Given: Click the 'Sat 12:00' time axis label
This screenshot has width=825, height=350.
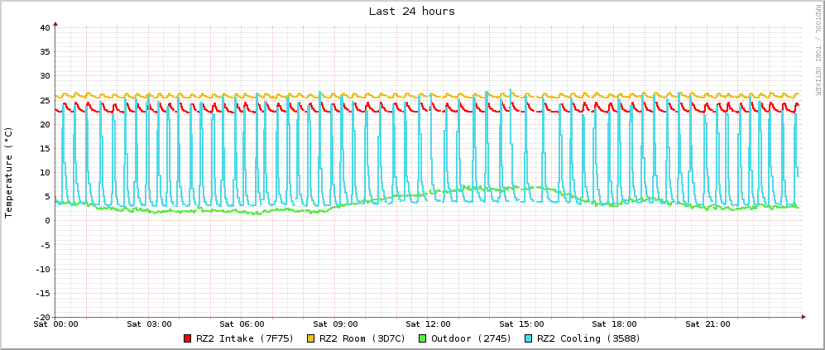Looking at the screenshot, I should pyautogui.click(x=428, y=324).
